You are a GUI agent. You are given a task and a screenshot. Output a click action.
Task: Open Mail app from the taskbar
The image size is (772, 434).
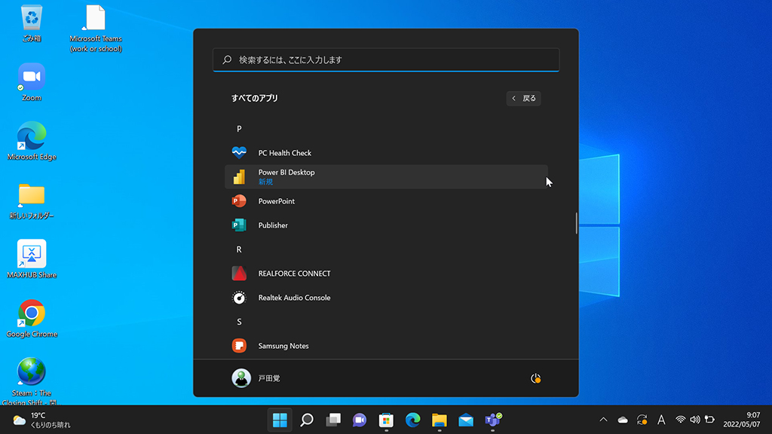(x=466, y=420)
